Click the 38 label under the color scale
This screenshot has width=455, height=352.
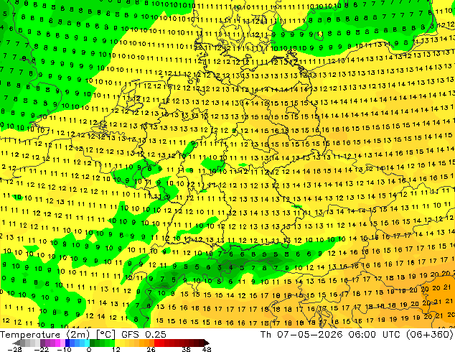point(187,349)
